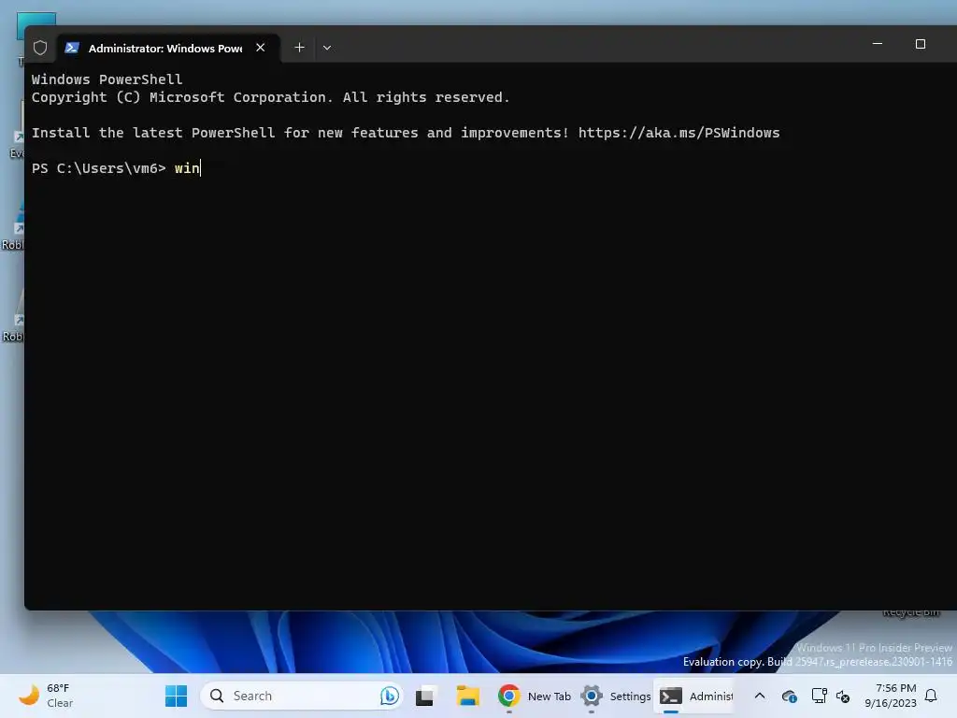Screen dimensions: 957x718
Task: Open the Windows Start menu
Action: pos(177,696)
